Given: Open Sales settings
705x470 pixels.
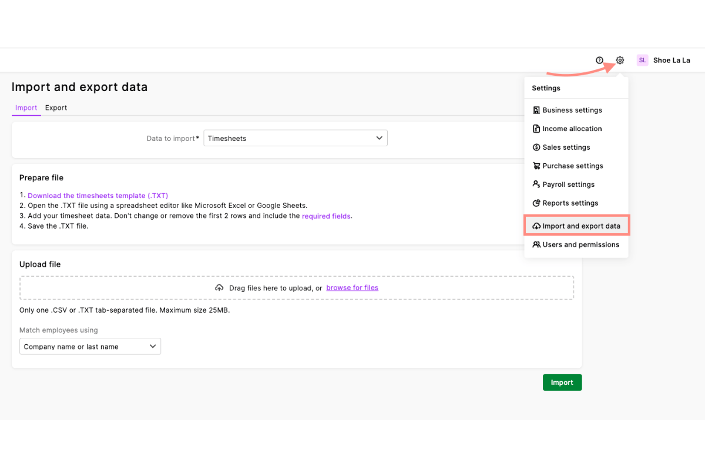Looking at the screenshot, I should point(566,147).
